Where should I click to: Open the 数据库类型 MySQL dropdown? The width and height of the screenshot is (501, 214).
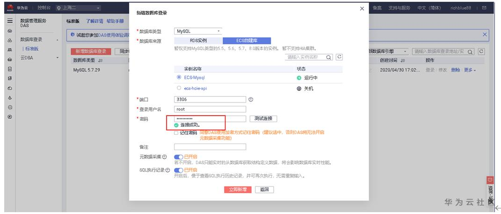pyautogui.click(x=198, y=31)
